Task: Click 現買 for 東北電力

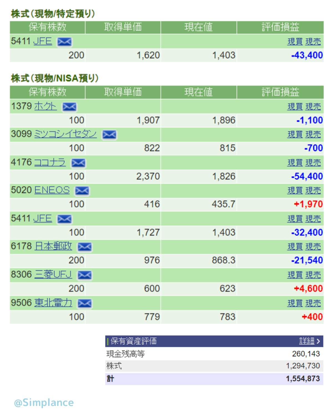Action: pyautogui.click(x=295, y=303)
